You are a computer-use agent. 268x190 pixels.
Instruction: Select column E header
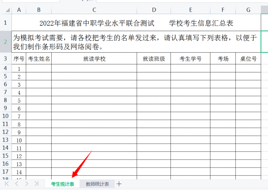coord(190,10)
